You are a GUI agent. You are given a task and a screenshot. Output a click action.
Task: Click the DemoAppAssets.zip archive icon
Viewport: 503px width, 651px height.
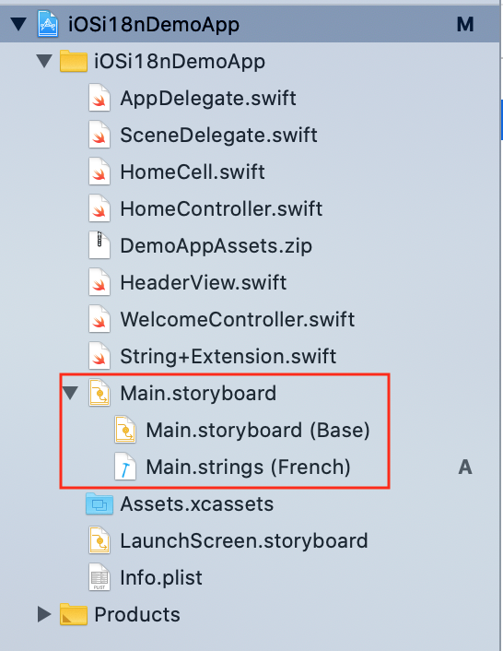[99, 245]
